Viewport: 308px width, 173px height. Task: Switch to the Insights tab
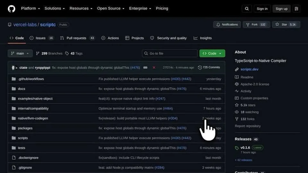pos(202,38)
